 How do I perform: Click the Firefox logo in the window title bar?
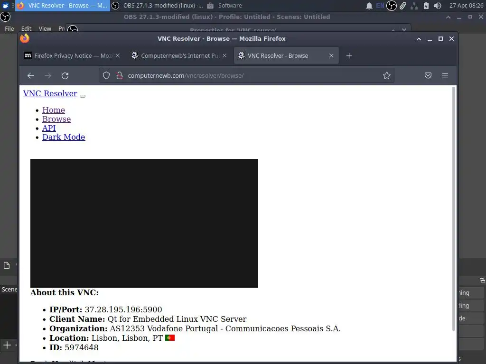(x=25, y=38)
